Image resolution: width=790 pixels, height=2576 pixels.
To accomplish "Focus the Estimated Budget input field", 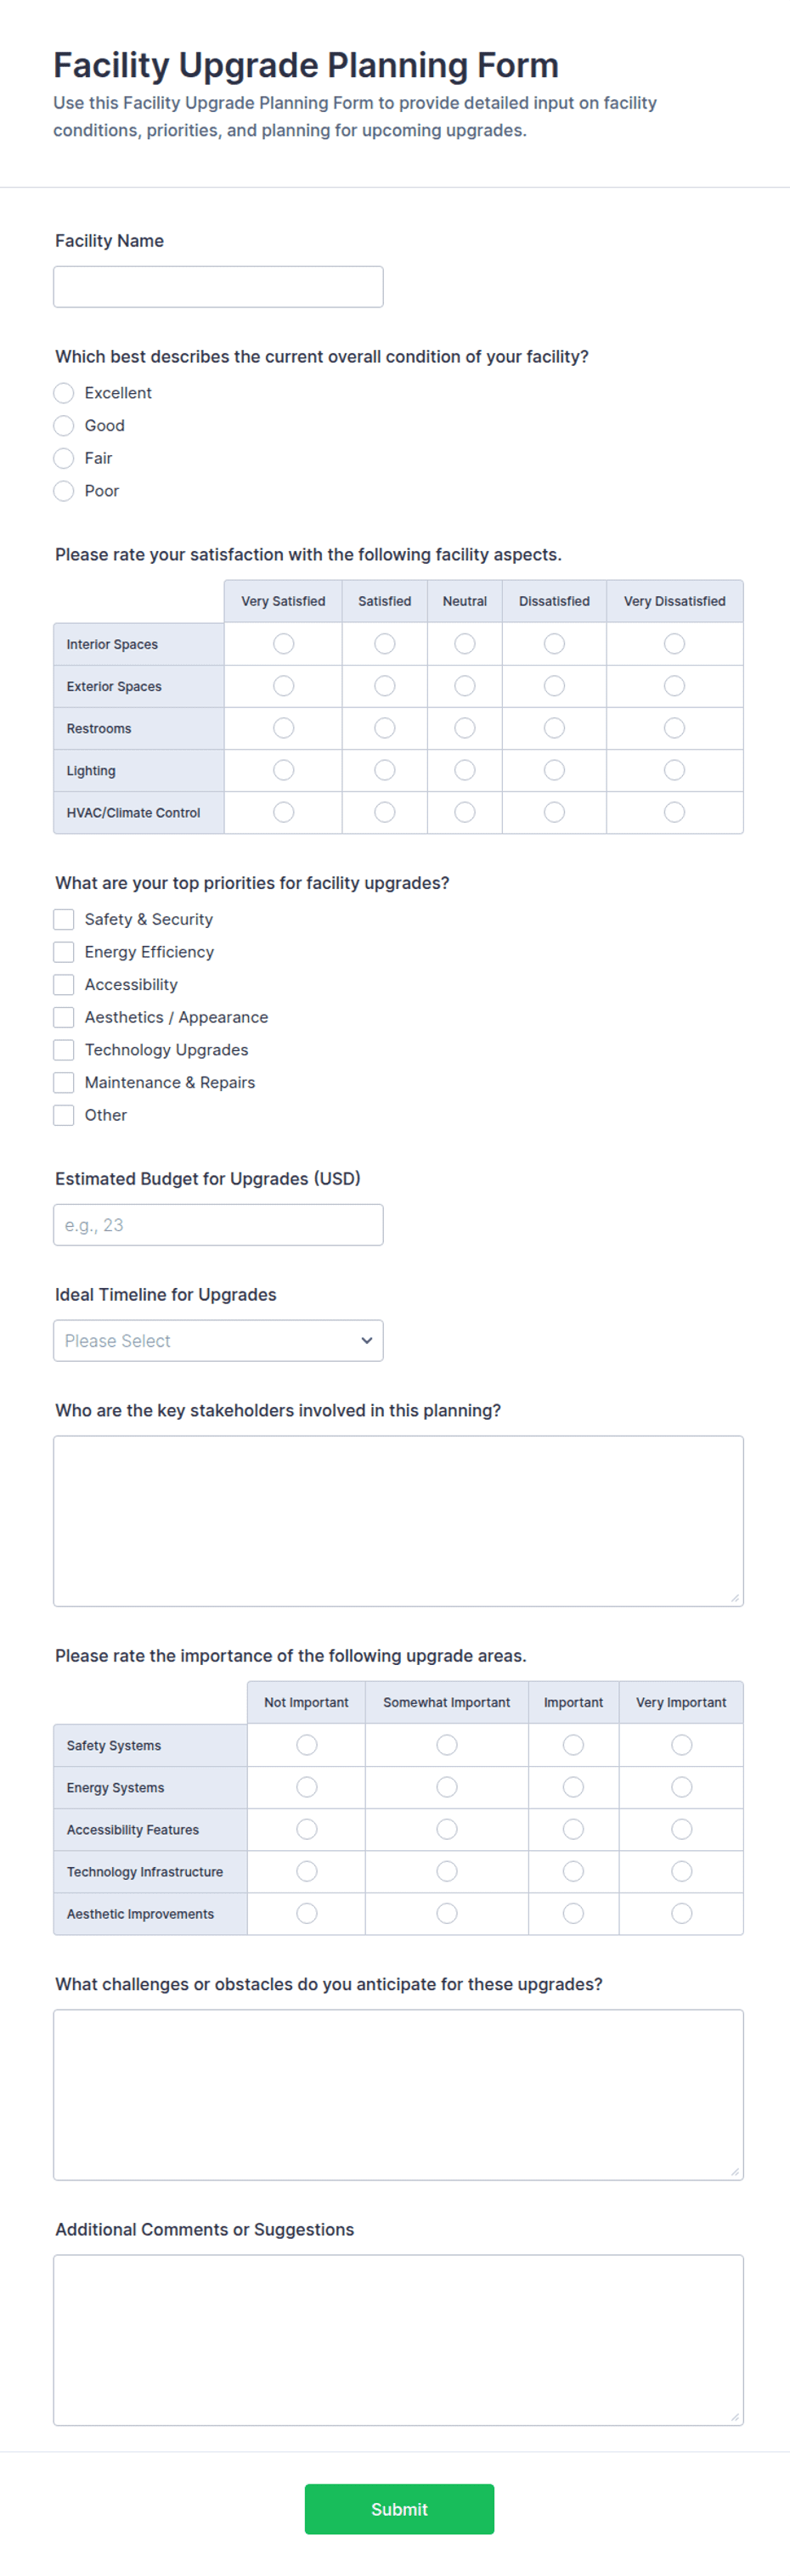I will click(218, 1225).
